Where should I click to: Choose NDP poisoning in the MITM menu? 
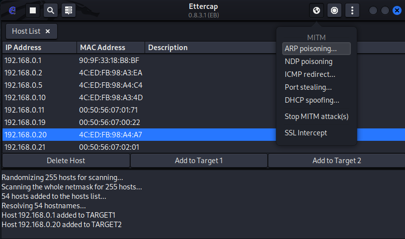pos(317,61)
